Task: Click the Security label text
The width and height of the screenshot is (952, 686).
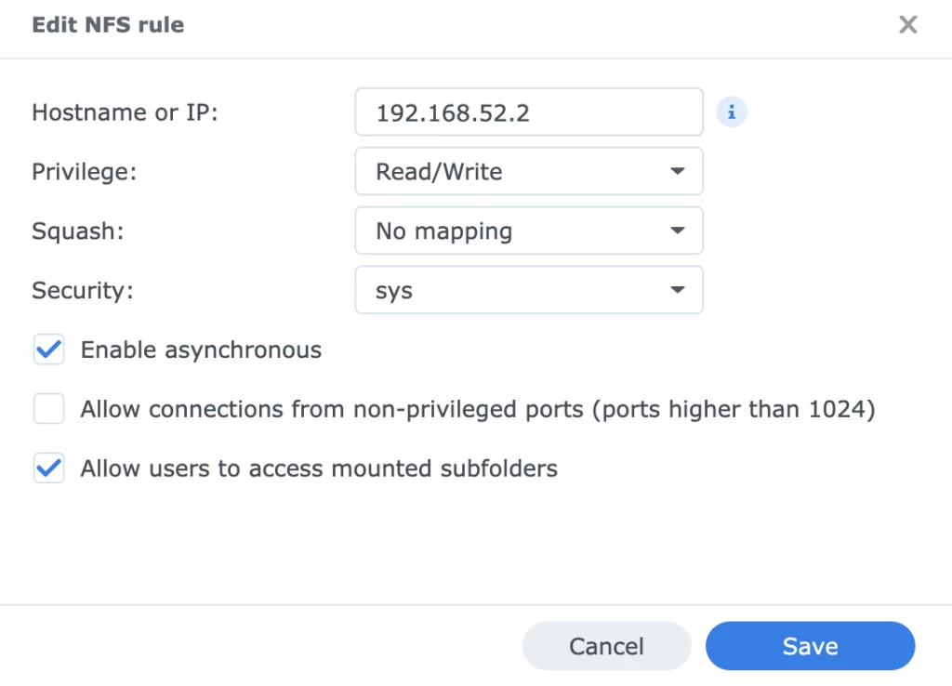Action: (x=83, y=290)
